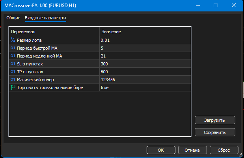Grab the resize grip in the dialog corner
The height and width of the screenshot is (158, 244).
[x=240, y=155]
